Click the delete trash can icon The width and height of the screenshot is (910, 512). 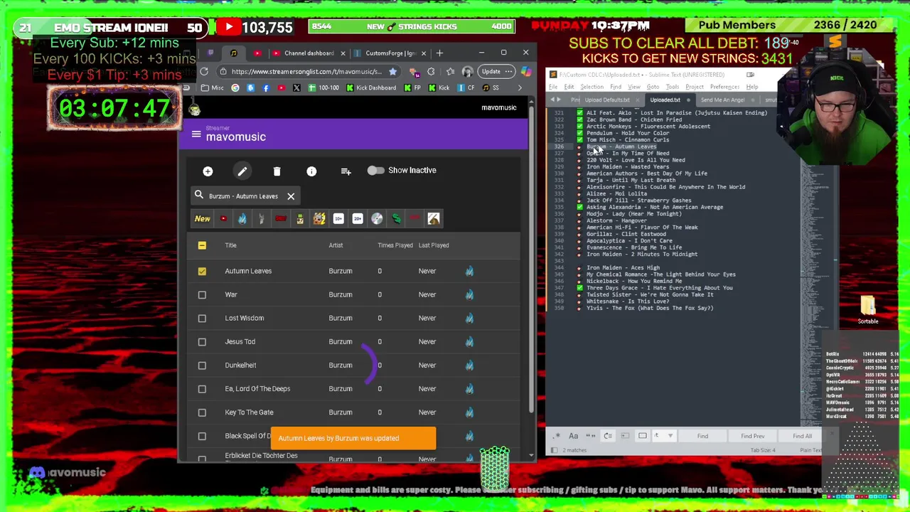click(277, 171)
